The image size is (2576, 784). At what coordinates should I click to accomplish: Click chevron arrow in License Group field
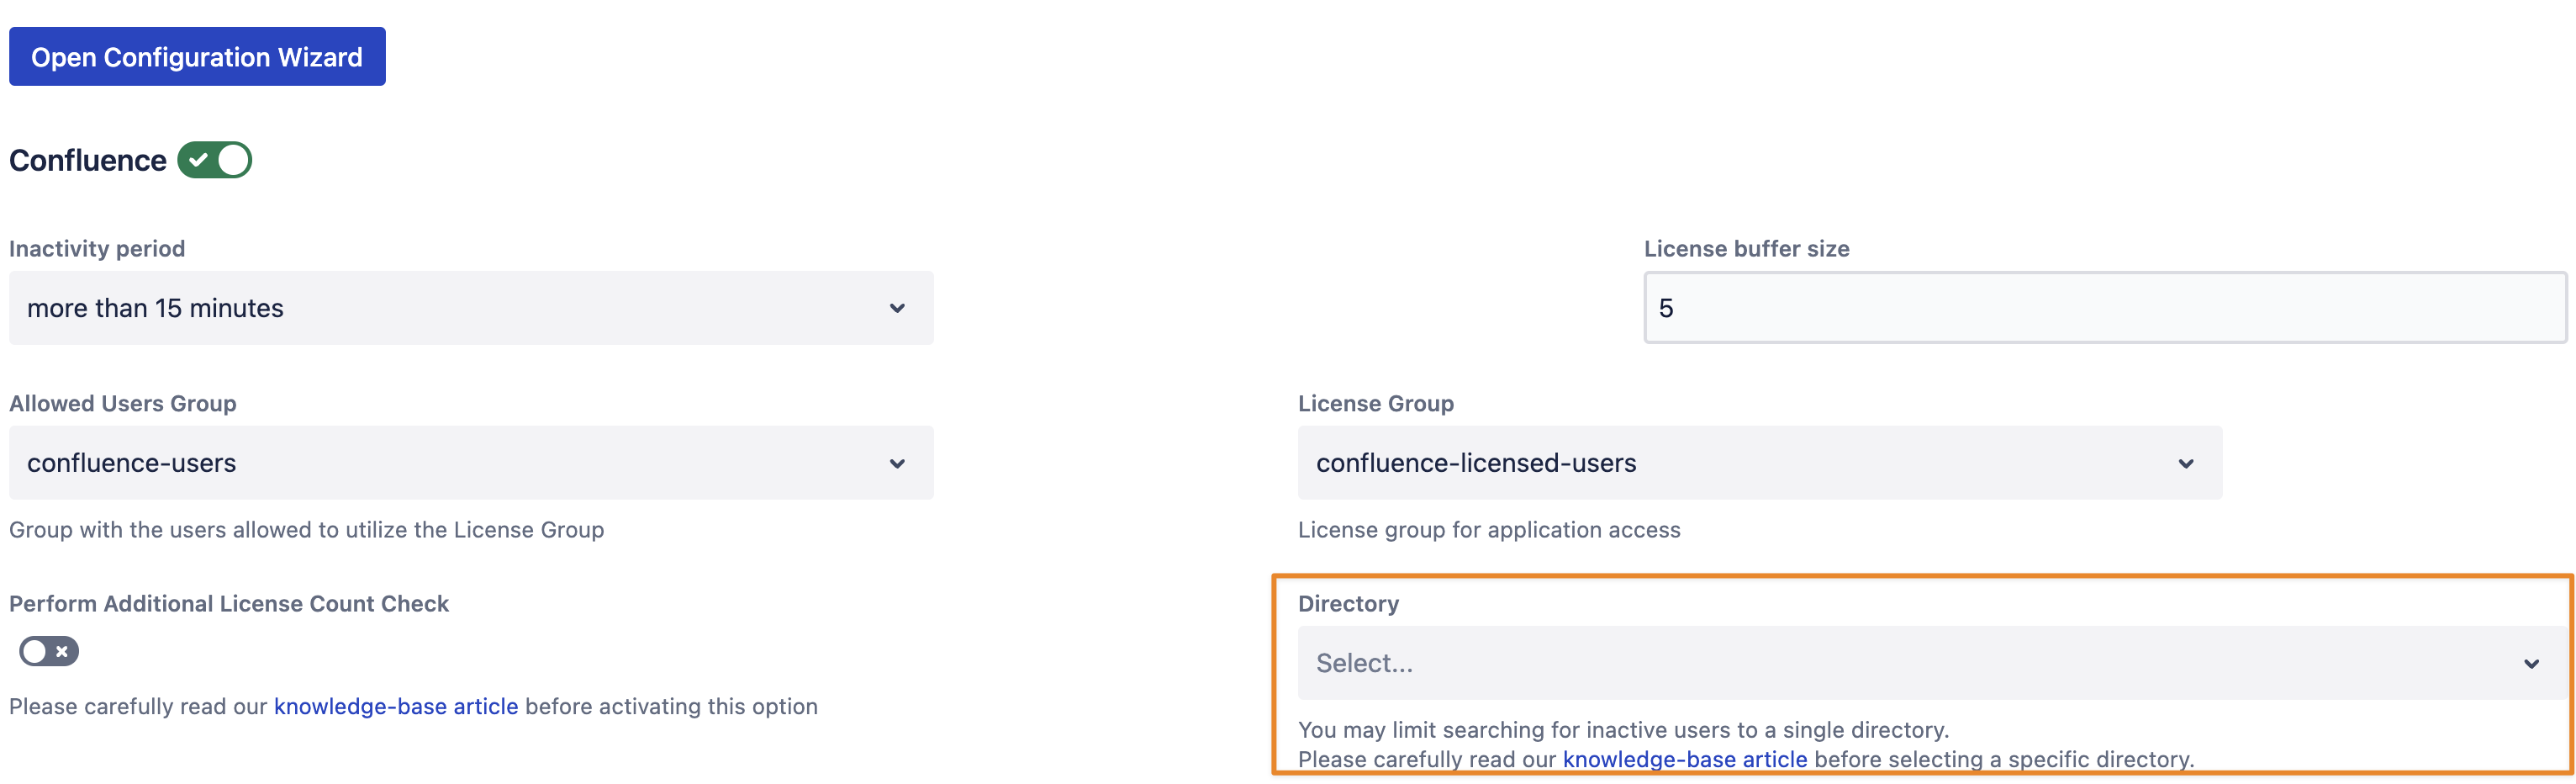(2185, 464)
